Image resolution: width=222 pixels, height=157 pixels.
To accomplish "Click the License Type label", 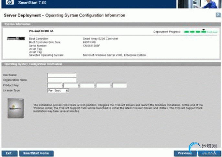I will [11, 90].
